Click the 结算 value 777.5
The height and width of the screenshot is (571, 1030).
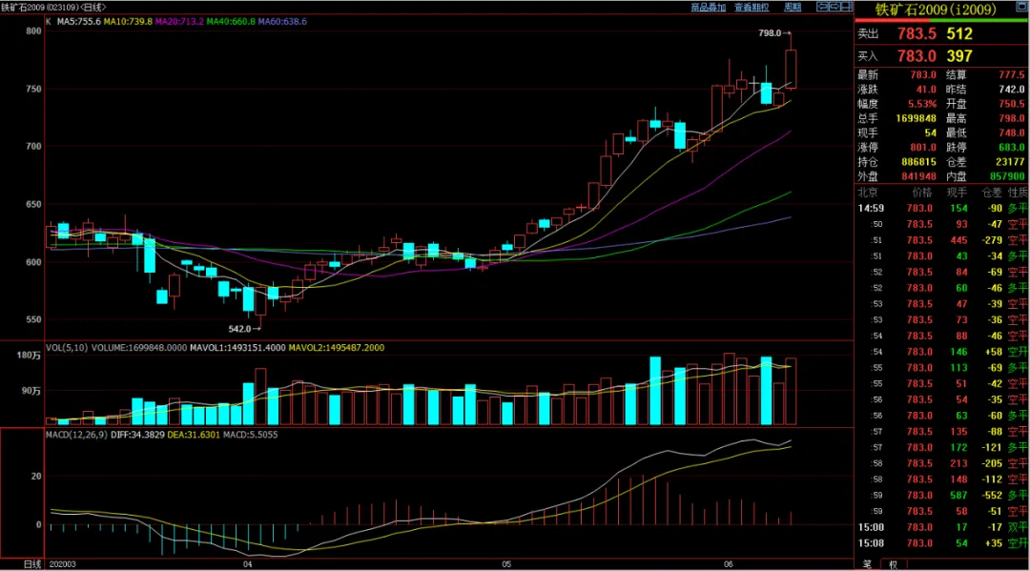[1012, 74]
